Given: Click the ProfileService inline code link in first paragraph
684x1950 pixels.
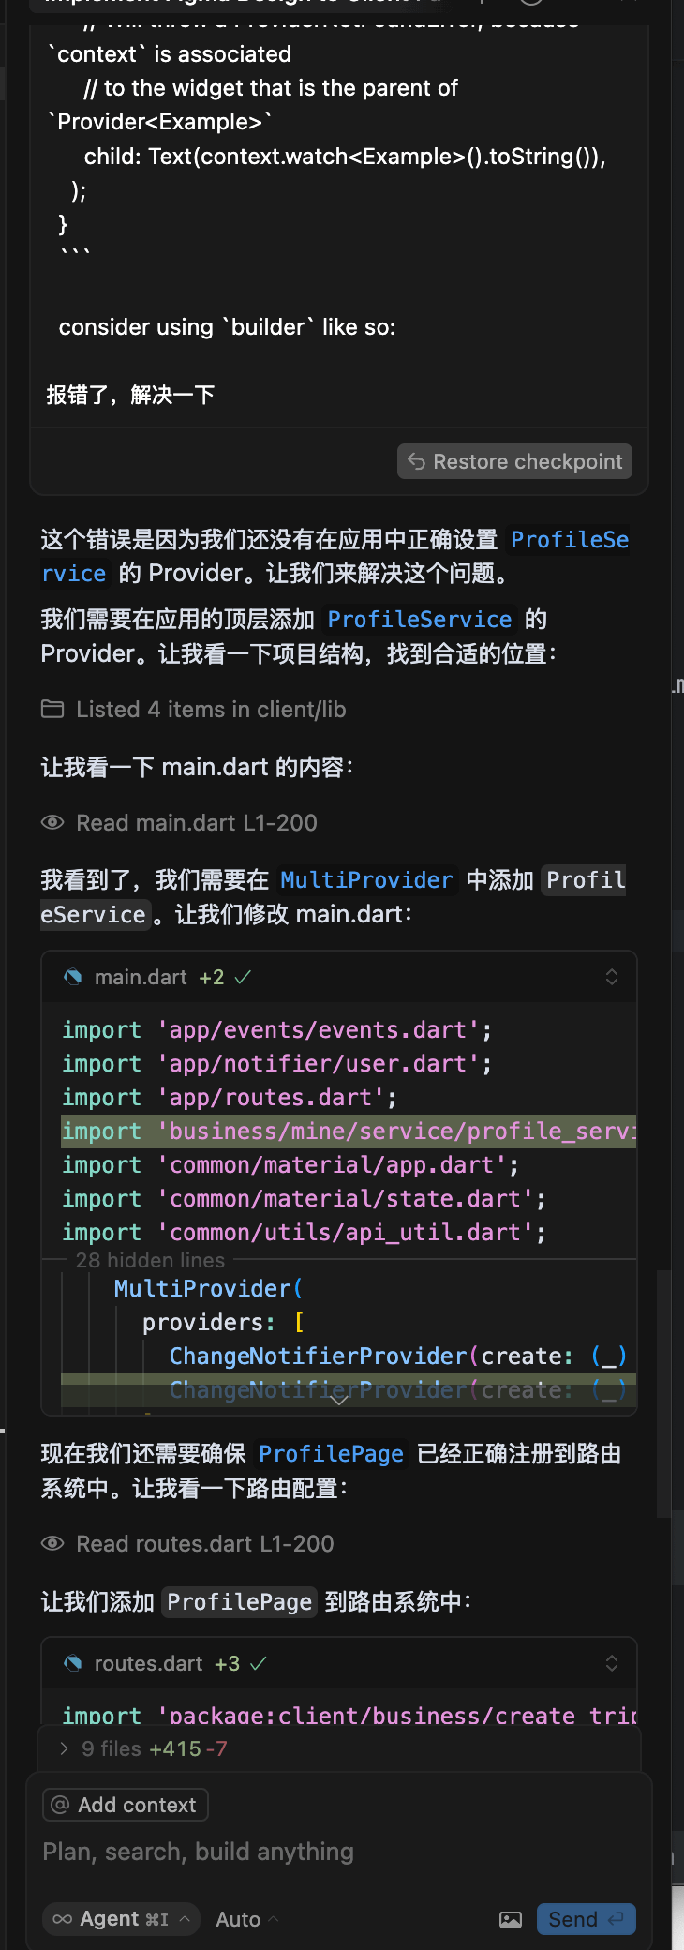Looking at the screenshot, I should tap(335, 556).
